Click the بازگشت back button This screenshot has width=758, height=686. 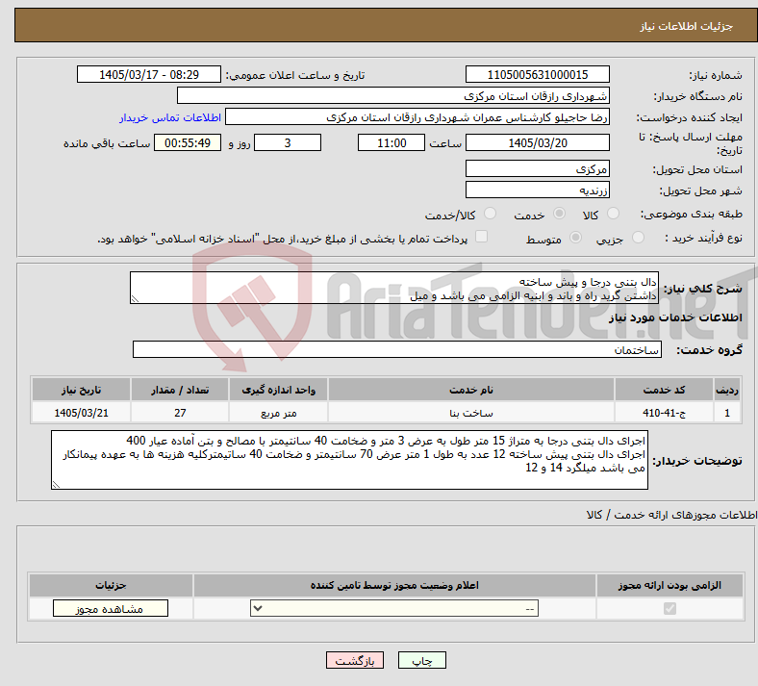(355, 660)
